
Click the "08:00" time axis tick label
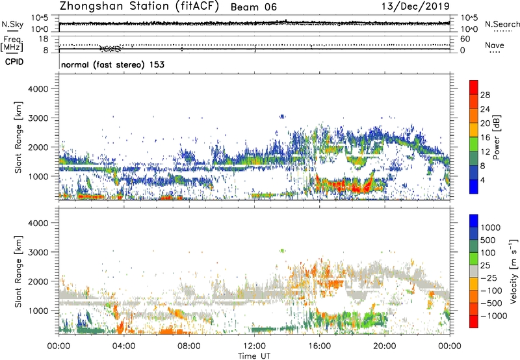coord(189,346)
